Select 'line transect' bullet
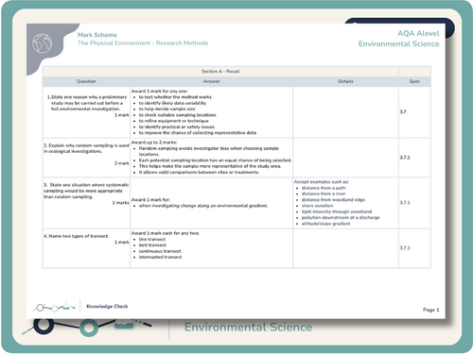Screen dimensions: 473x354 tap(152, 239)
